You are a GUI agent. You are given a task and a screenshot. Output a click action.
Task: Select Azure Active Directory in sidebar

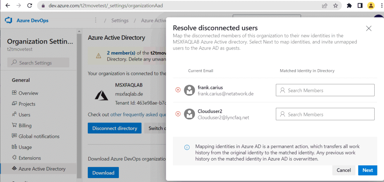[38, 169]
